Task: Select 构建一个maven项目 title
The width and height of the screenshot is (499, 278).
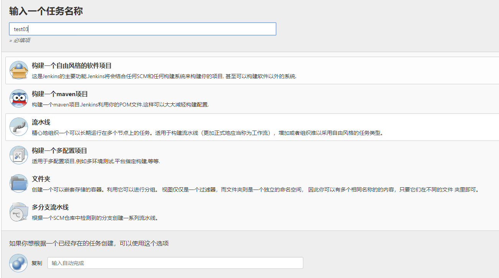Action: (x=60, y=94)
